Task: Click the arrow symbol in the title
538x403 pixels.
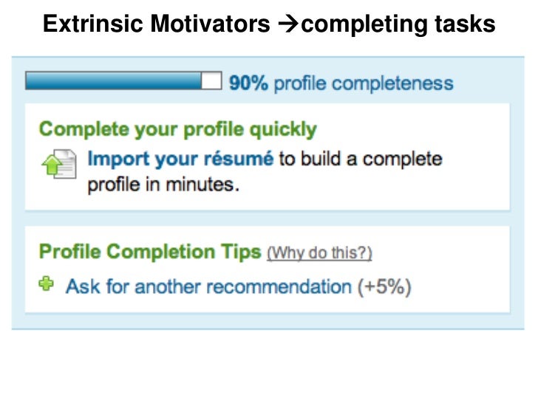Action: [288, 24]
